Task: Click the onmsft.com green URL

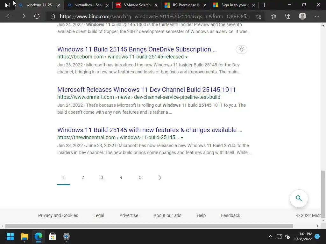Action: point(139,97)
